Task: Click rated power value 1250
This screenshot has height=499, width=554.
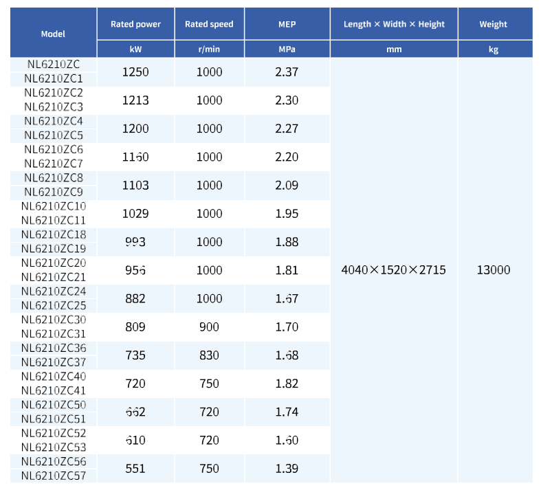Action: (x=135, y=72)
